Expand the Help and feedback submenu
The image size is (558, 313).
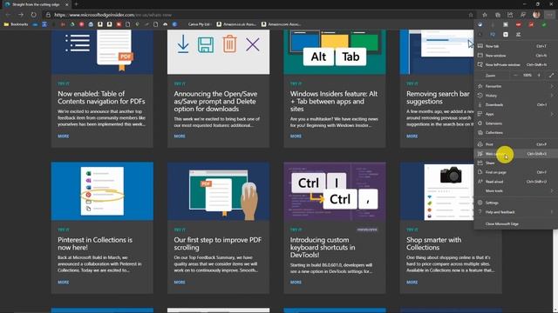pos(514,212)
